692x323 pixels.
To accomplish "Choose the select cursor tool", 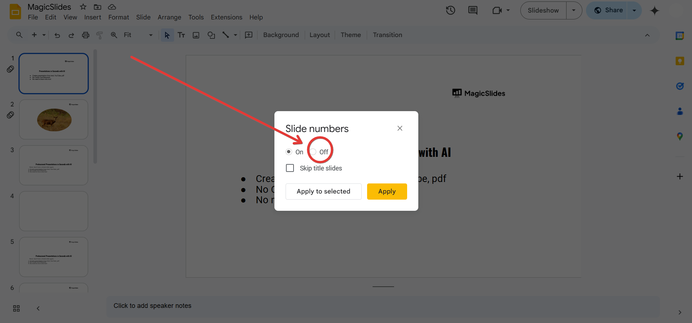I will click(x=167, y=35).
